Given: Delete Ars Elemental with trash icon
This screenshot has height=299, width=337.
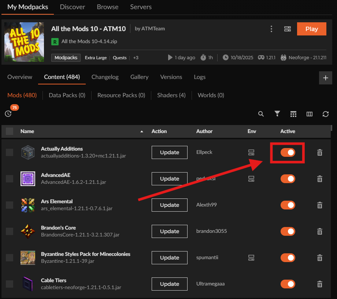Looking at the screenshot, I should (x=320, y=205).
